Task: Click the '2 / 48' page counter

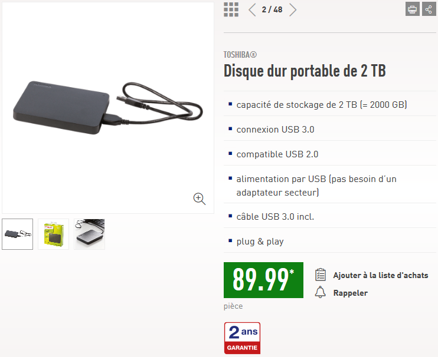Action: [272, 10]
